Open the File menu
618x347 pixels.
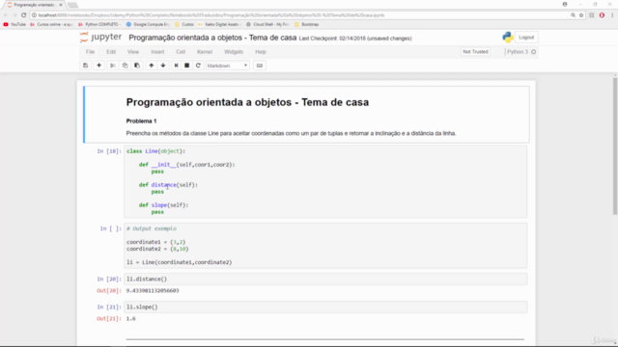click(x=90, y=52)
